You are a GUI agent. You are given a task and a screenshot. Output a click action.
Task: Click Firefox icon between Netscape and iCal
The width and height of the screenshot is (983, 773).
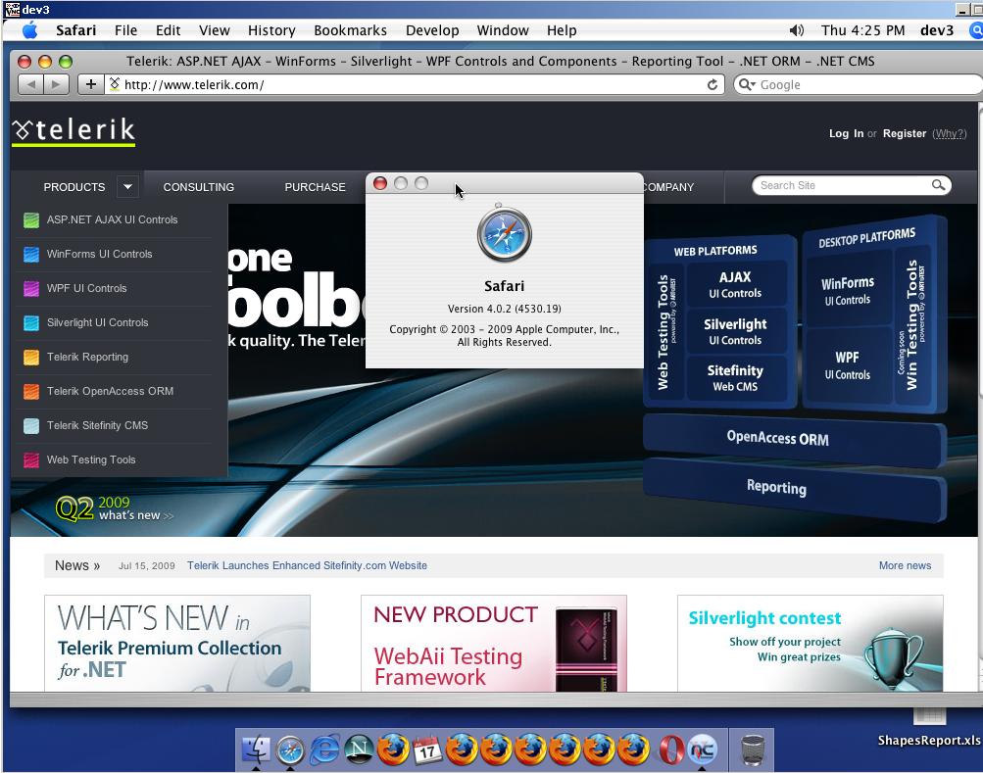(394, 749)
